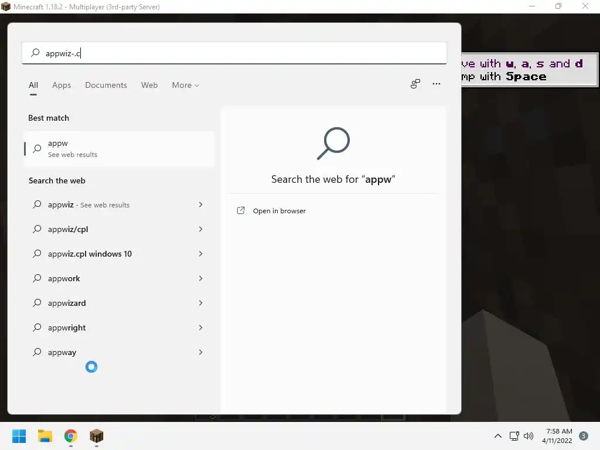The height and width of the screenshot is (450, 600).
Task: Select the appwiz/cpl suggestion
Action: tap(119, 229)
